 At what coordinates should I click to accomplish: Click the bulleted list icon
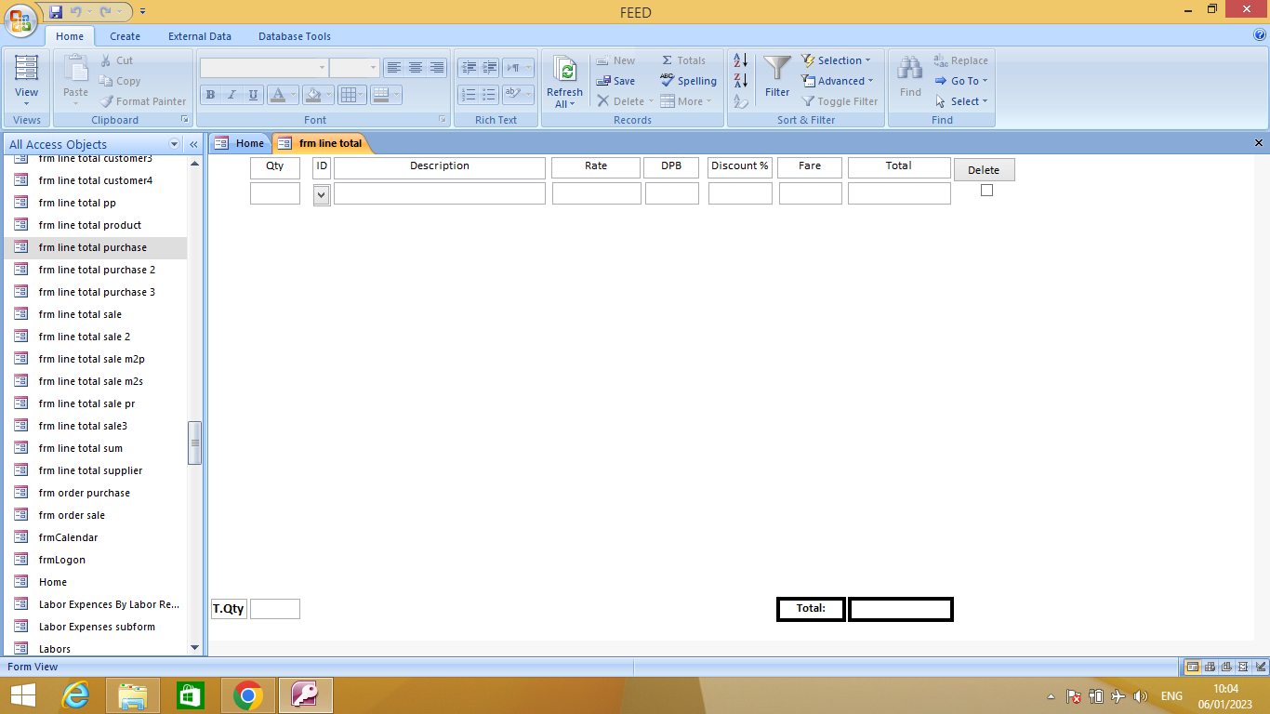pos(490,95)
